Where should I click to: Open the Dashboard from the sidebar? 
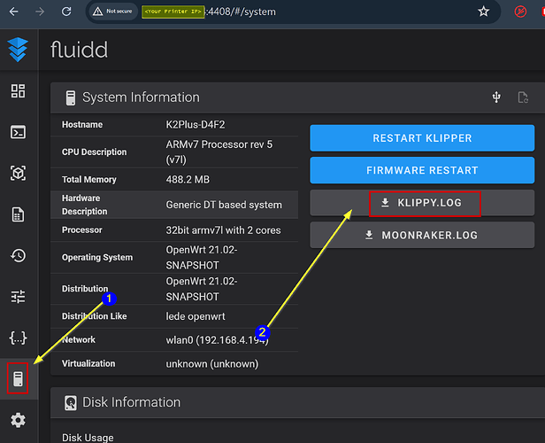19,91
